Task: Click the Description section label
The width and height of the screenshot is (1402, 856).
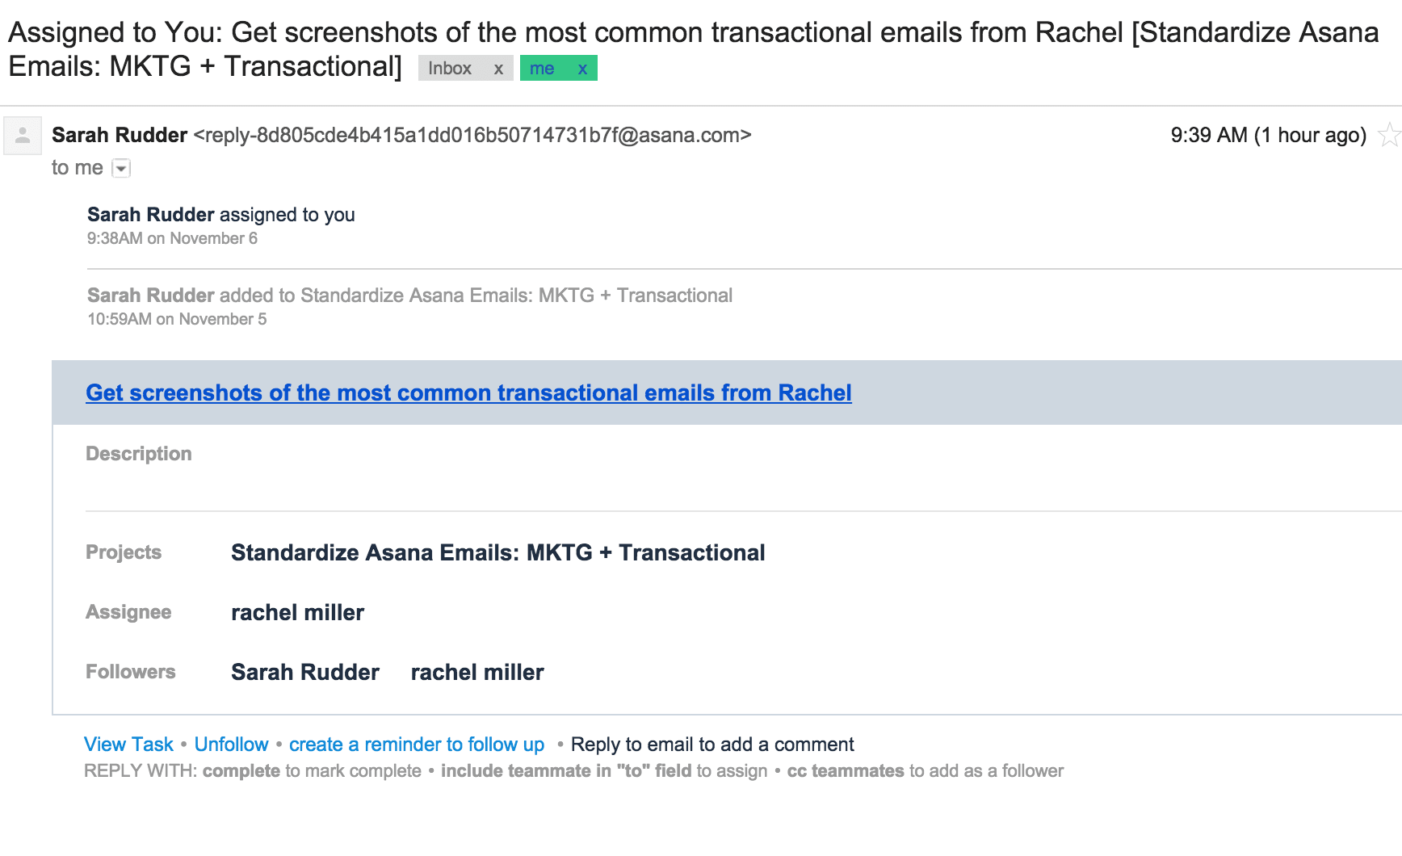Action: point(139,454)
